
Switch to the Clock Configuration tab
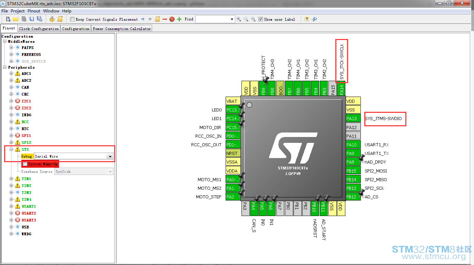tap(39, 29)
